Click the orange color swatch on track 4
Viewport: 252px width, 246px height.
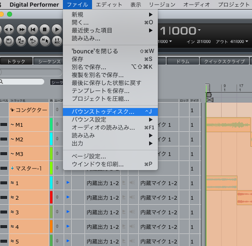(51, 226)
